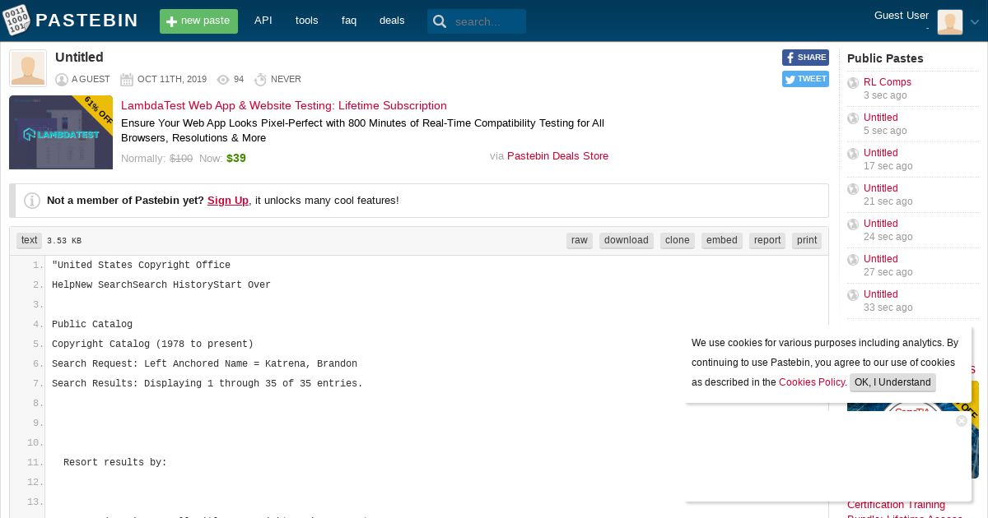Click the Public Pastes heading
Image resolution: width=988 pixels, height=518 pixels.
click(885, 58)
